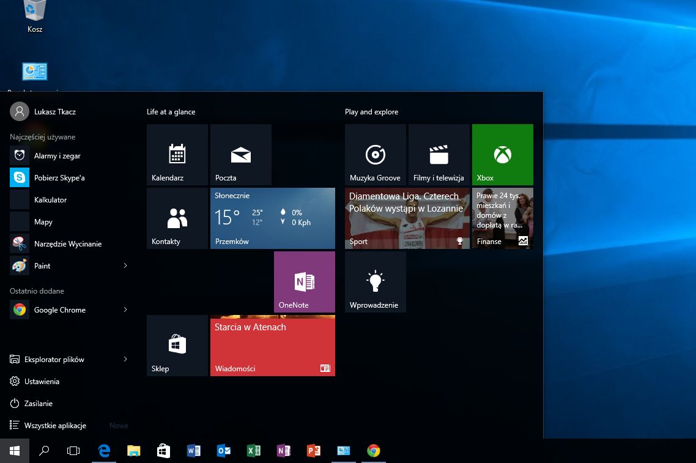Launch Word from the taskbar
Screen dimensions: 696x463
[x=193, y=451]
